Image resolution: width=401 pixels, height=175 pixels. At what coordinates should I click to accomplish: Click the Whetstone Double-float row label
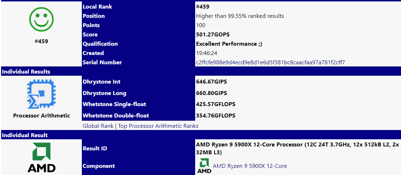(x=116, y=115)
